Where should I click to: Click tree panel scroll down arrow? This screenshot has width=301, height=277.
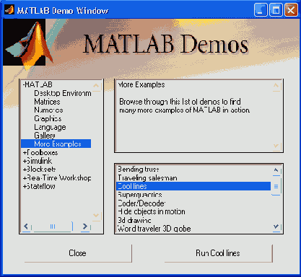tap(96, 215)
